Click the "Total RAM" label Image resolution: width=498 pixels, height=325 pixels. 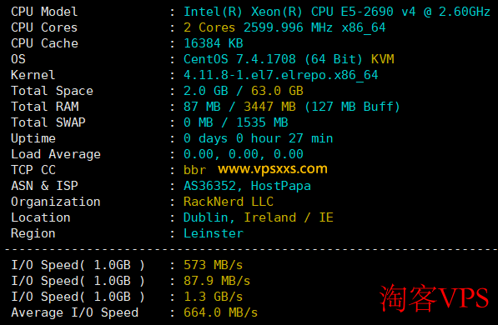pyautogui.click(x=45, y=107)
